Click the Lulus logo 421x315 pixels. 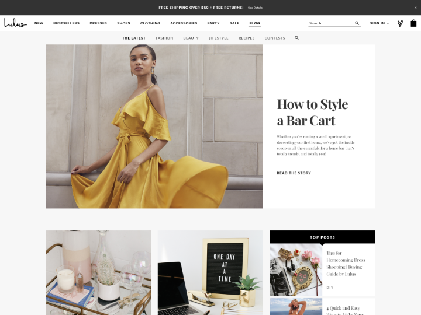[15, 23]
